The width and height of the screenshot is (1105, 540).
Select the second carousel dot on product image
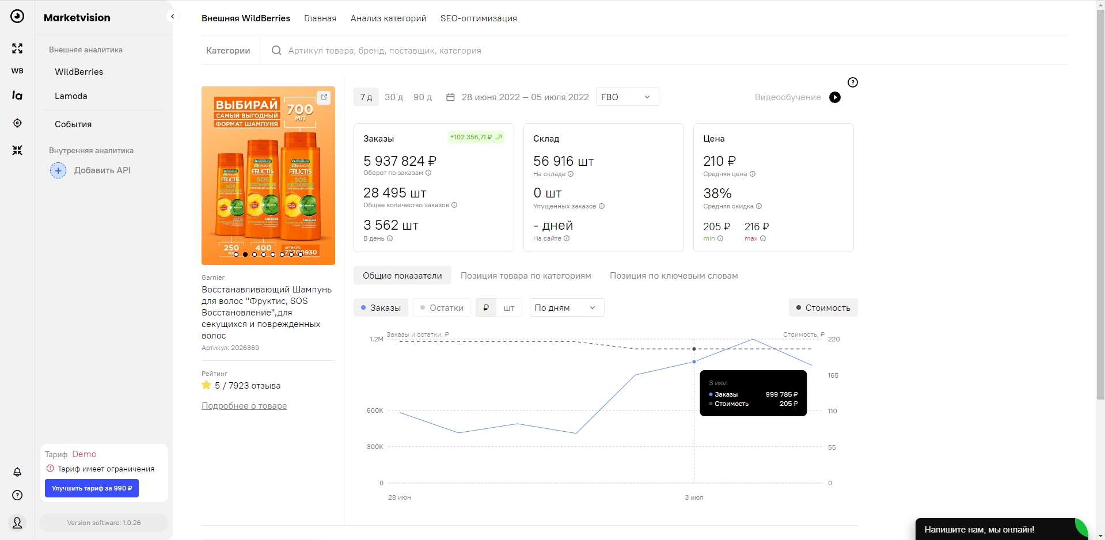click(245, 254)
